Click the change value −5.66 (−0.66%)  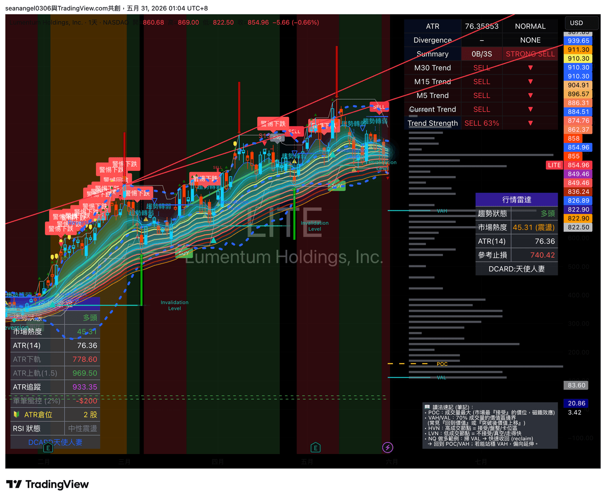pos(296,22)
